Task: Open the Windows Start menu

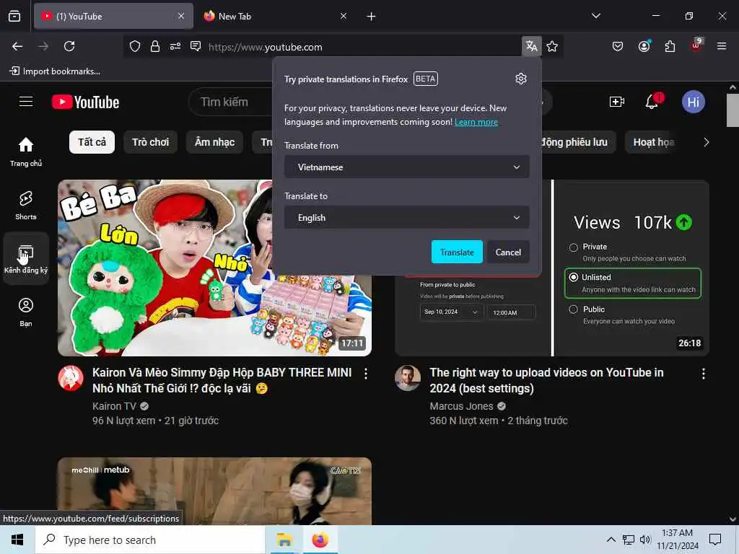Action: point(17,540)
